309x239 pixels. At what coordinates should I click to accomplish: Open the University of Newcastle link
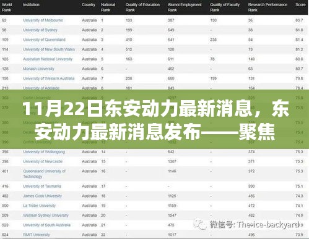[43, 161]
